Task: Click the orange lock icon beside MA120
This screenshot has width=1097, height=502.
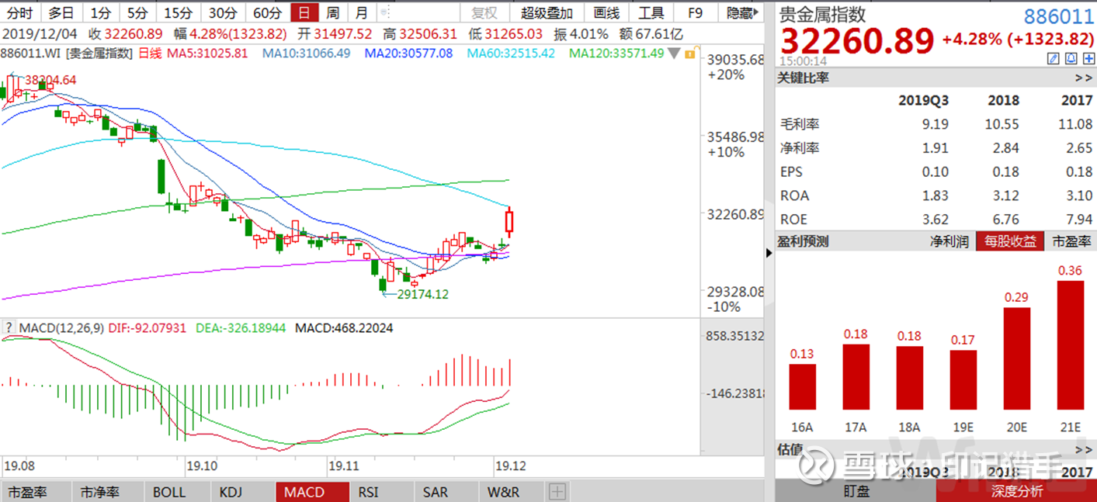Action: (x=689, y=54)
